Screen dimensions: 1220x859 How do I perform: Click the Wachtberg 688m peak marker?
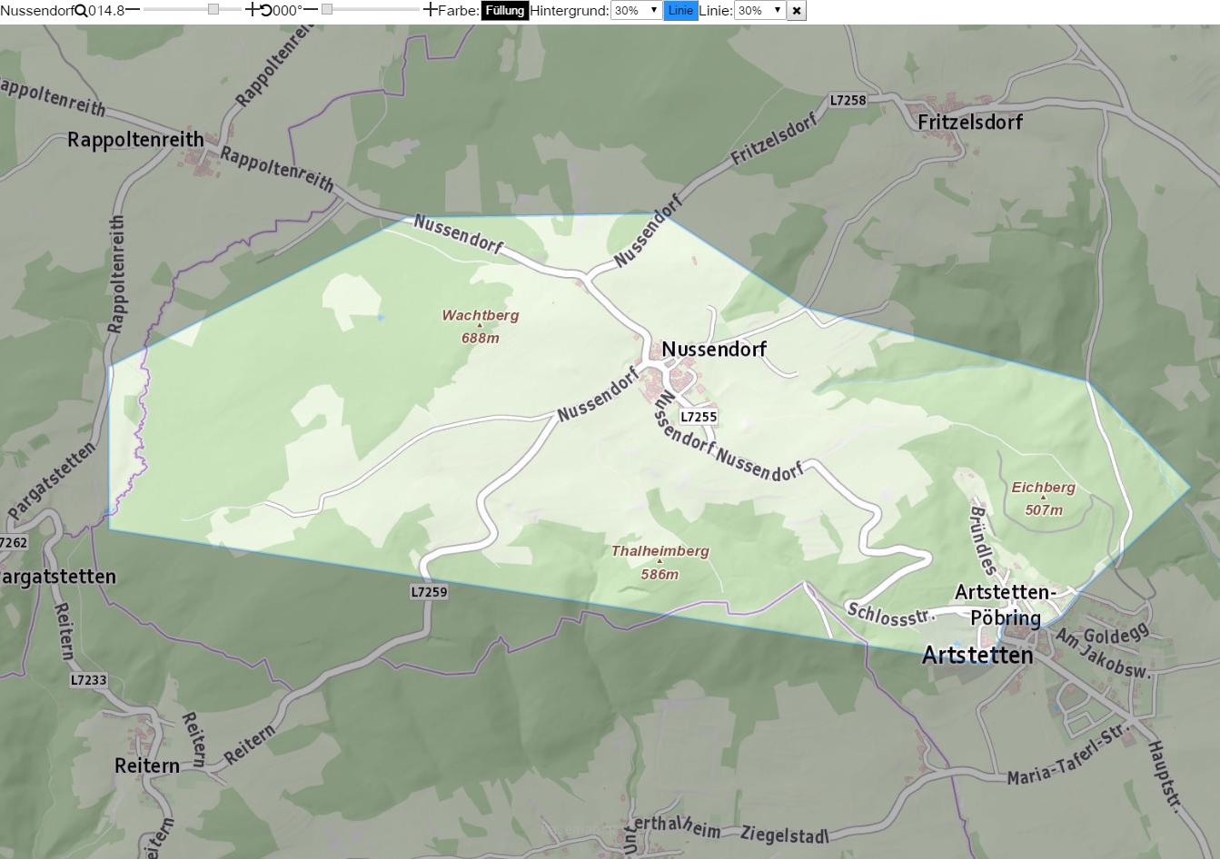[480, 327]
